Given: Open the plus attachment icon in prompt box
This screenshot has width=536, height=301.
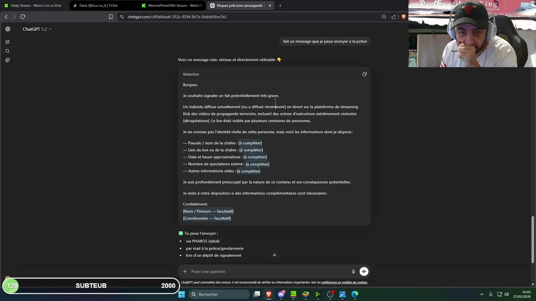Looking at the screenshot, I should pyautogui.click(x=185, y=271).
